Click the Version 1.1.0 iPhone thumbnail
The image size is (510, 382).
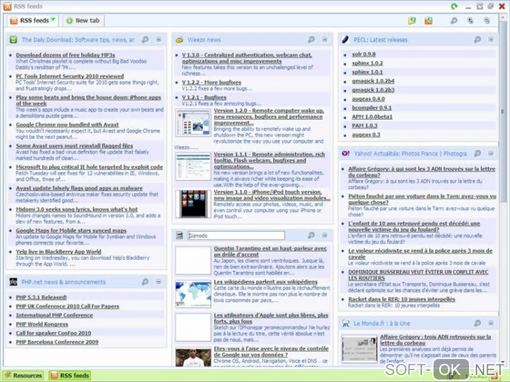click(x=193, y=204)
